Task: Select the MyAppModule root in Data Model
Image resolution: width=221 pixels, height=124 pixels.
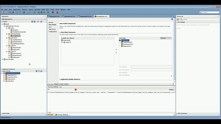Action: point(125,40)
